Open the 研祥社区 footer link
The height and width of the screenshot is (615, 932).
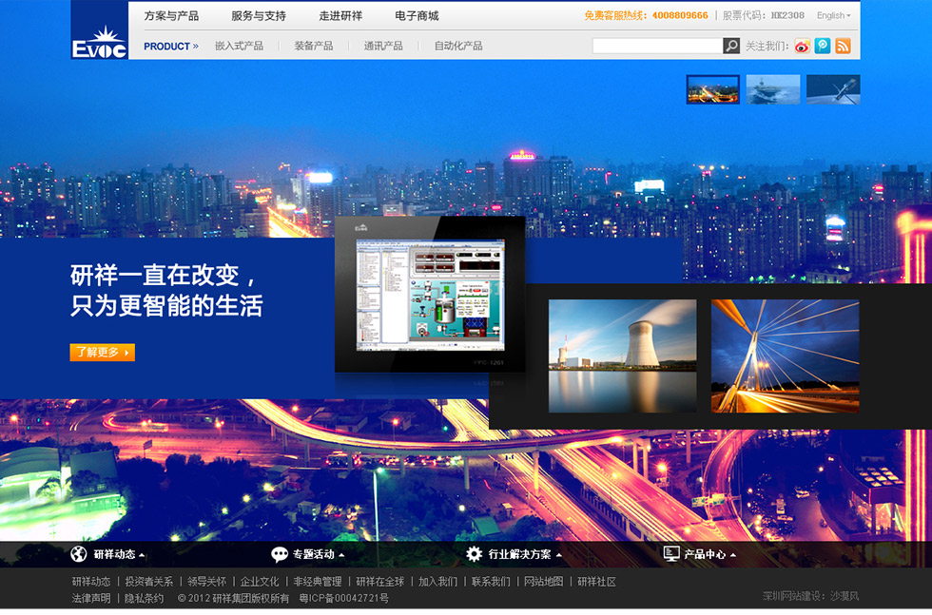coord(597,582)
